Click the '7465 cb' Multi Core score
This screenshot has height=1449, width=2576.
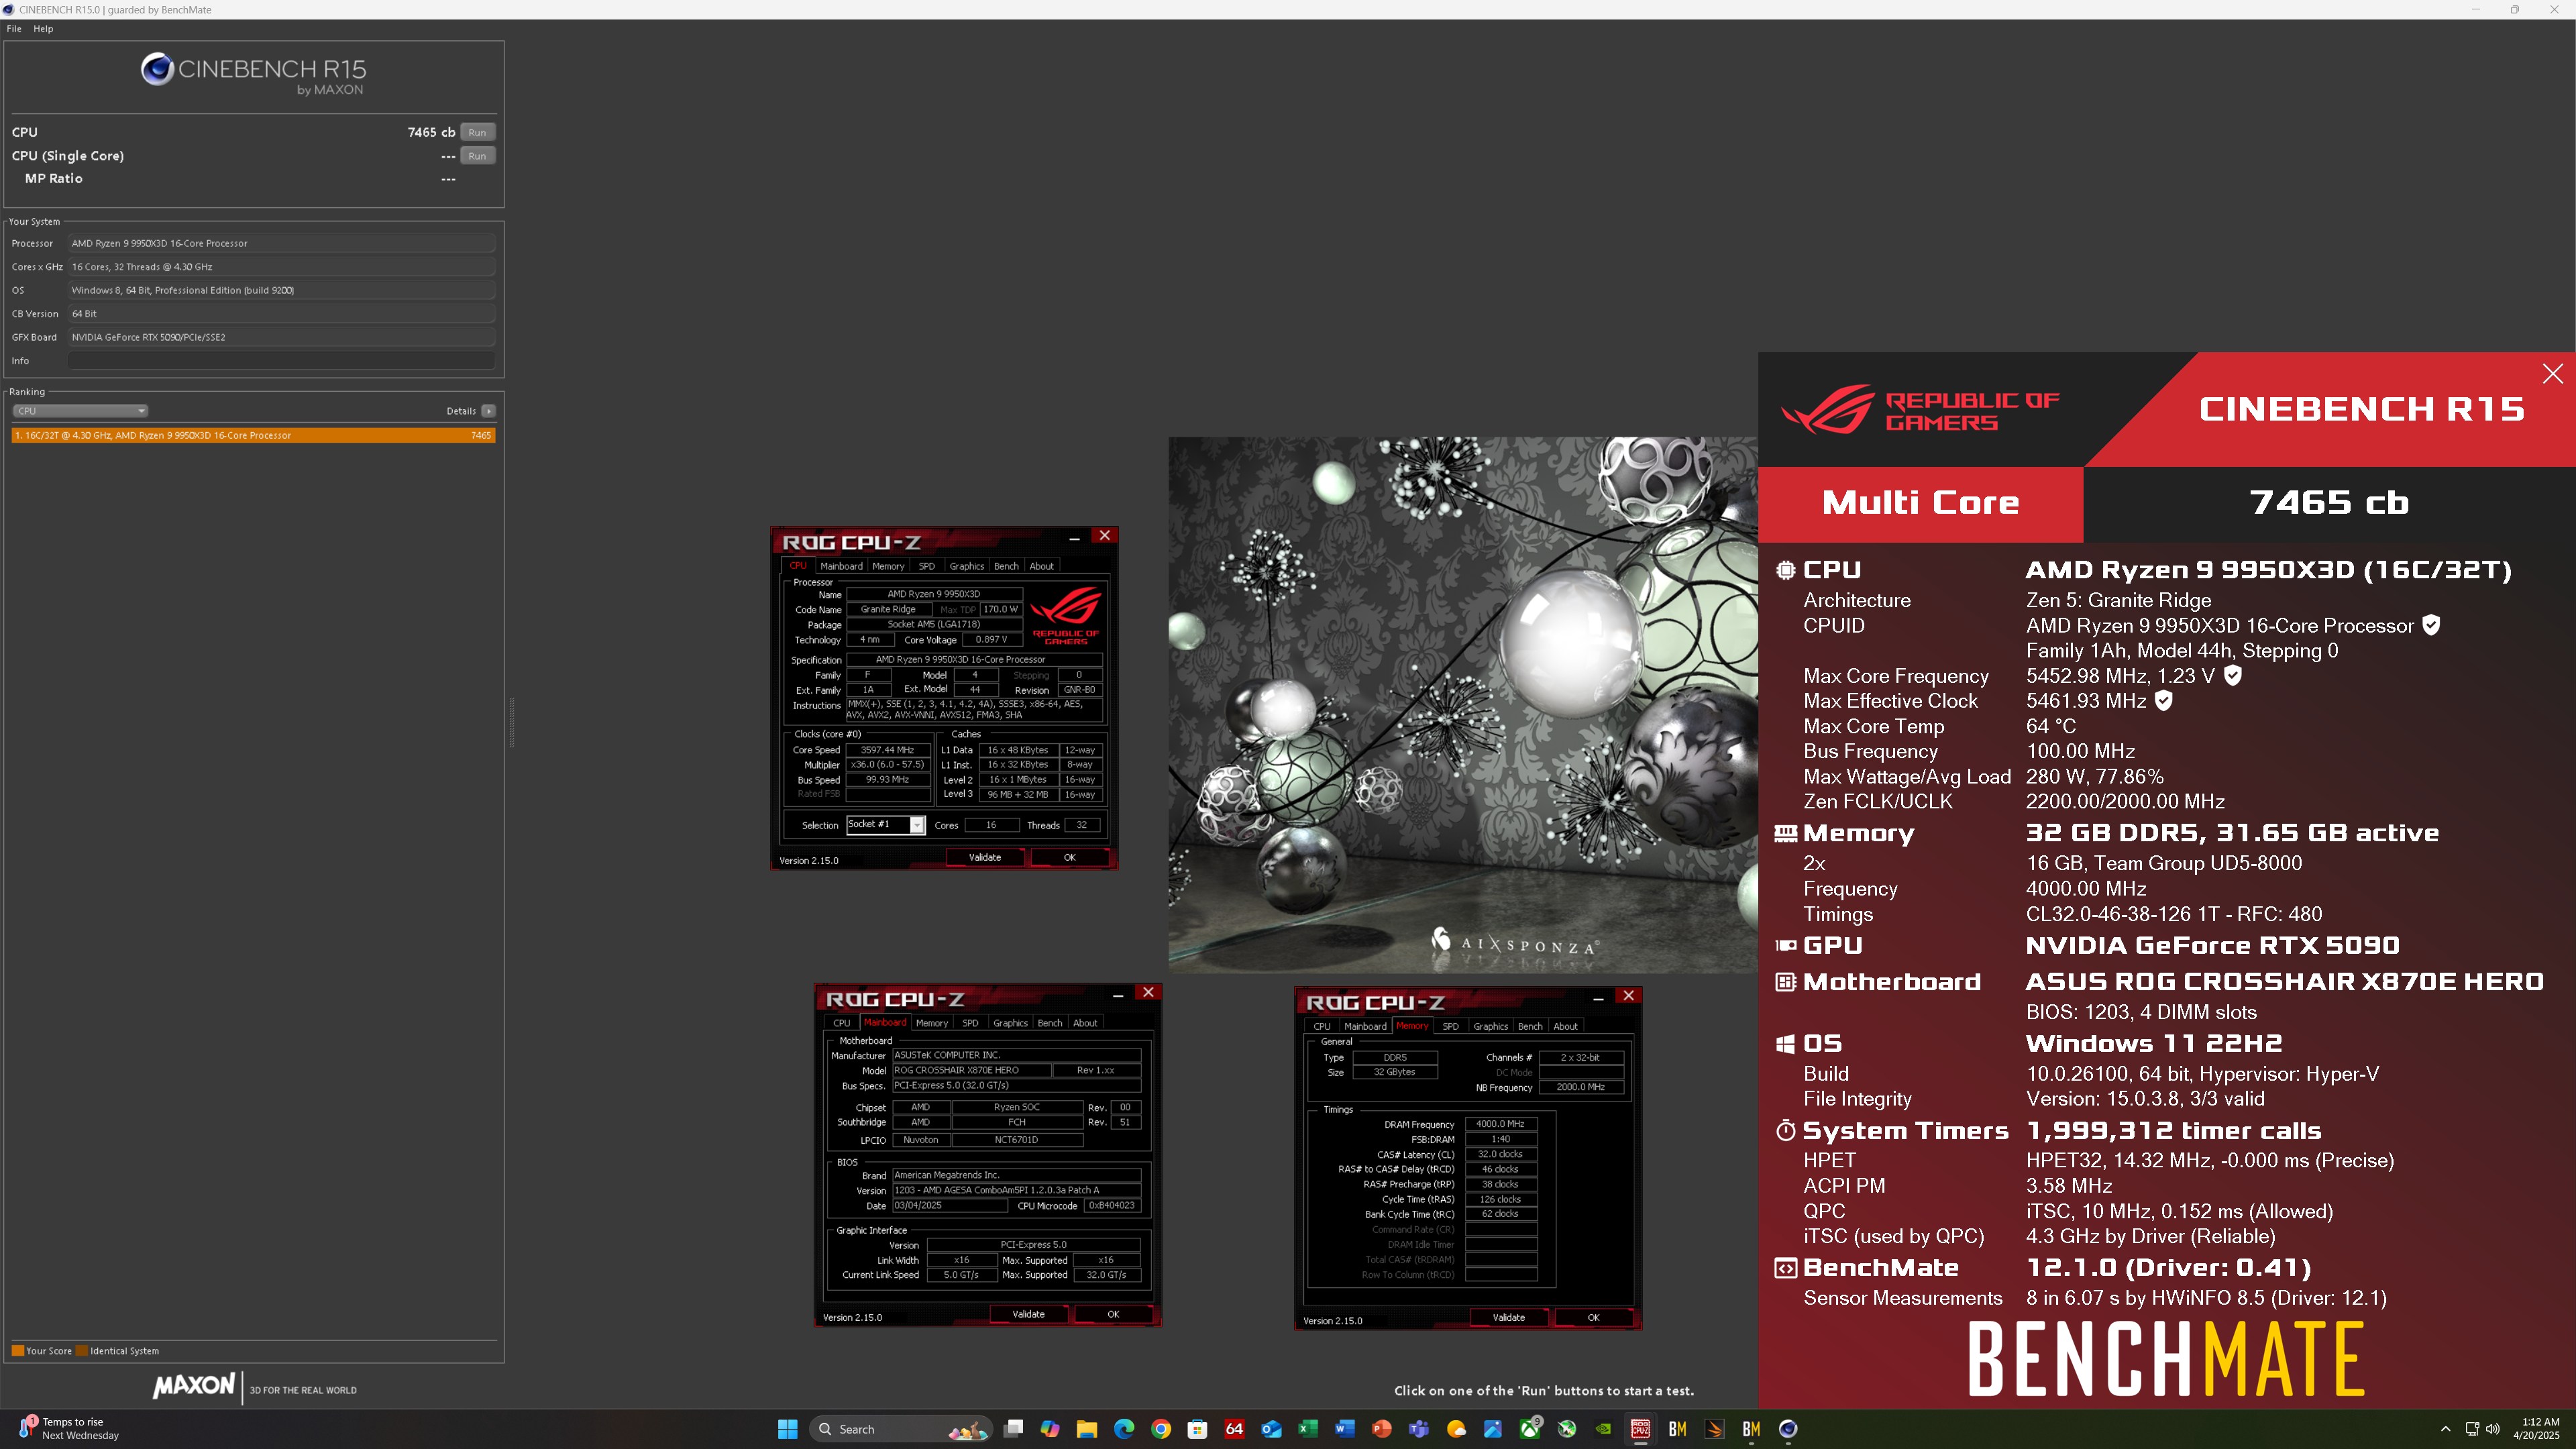2328,503
